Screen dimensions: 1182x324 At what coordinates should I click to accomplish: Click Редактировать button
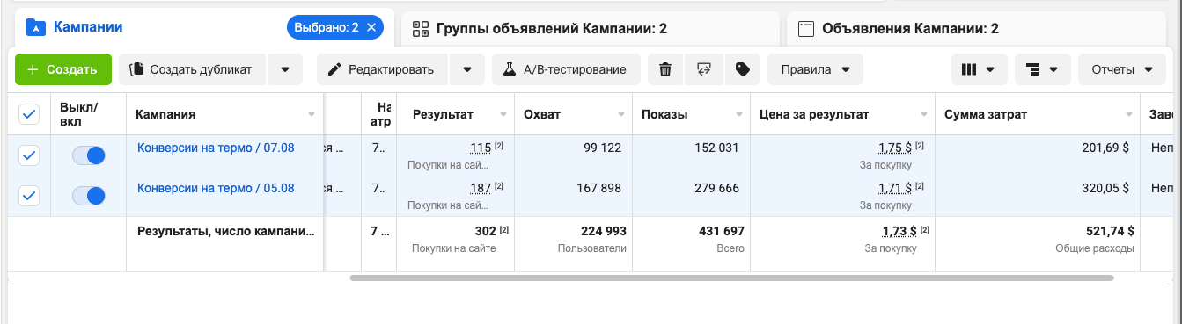point(382,69)
